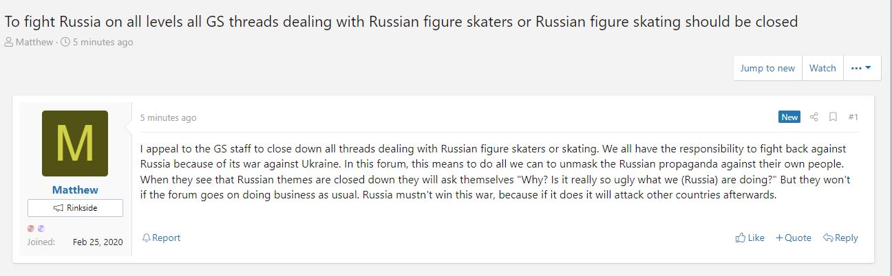Image resolution: width=892 pixels, height=276 pixels.
Task: Click the purple medal icon under Rinkside
Action: 41,229
